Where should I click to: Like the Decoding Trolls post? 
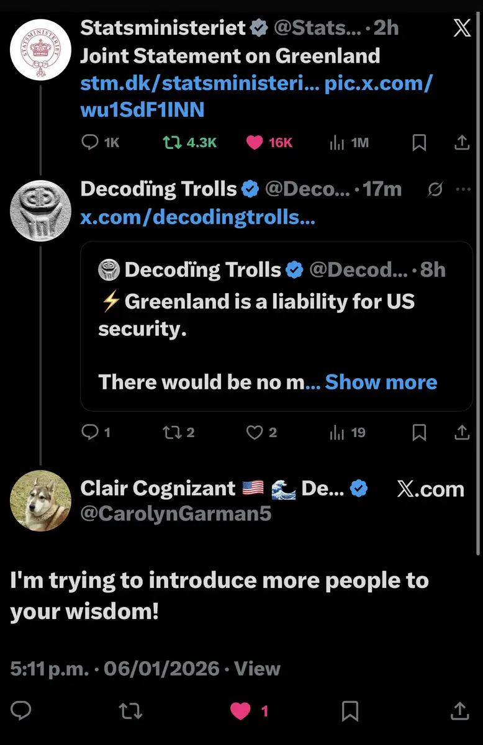[255, 432]
